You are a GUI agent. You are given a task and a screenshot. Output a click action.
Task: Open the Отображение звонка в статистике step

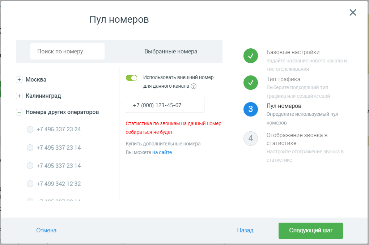297,139
